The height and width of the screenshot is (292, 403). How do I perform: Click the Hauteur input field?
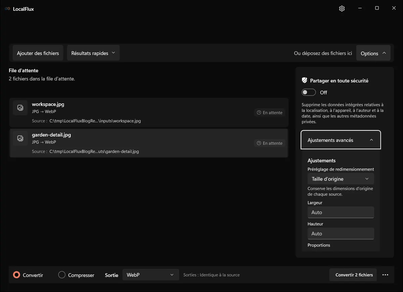point(341,234)
